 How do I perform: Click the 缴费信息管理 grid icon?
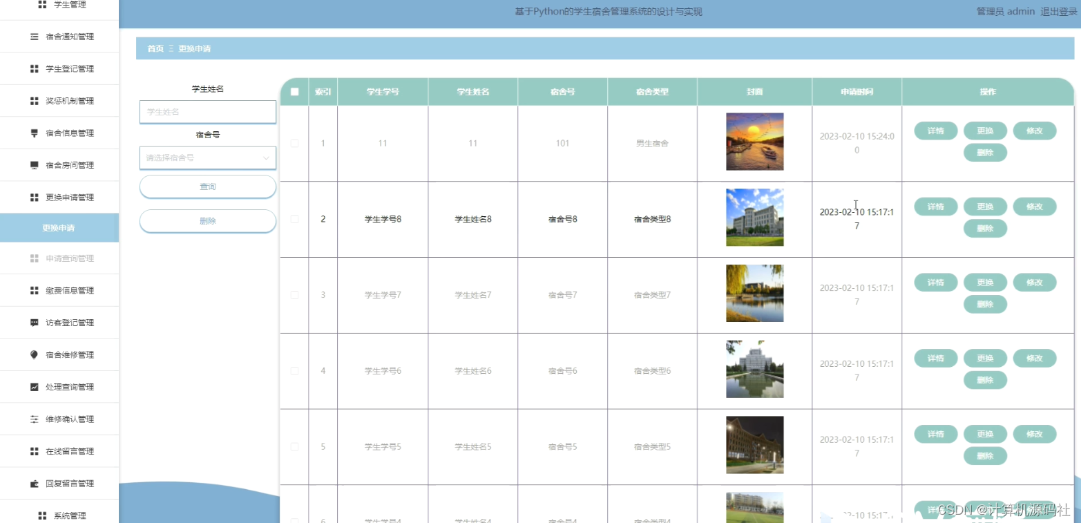tap(35, 291)
